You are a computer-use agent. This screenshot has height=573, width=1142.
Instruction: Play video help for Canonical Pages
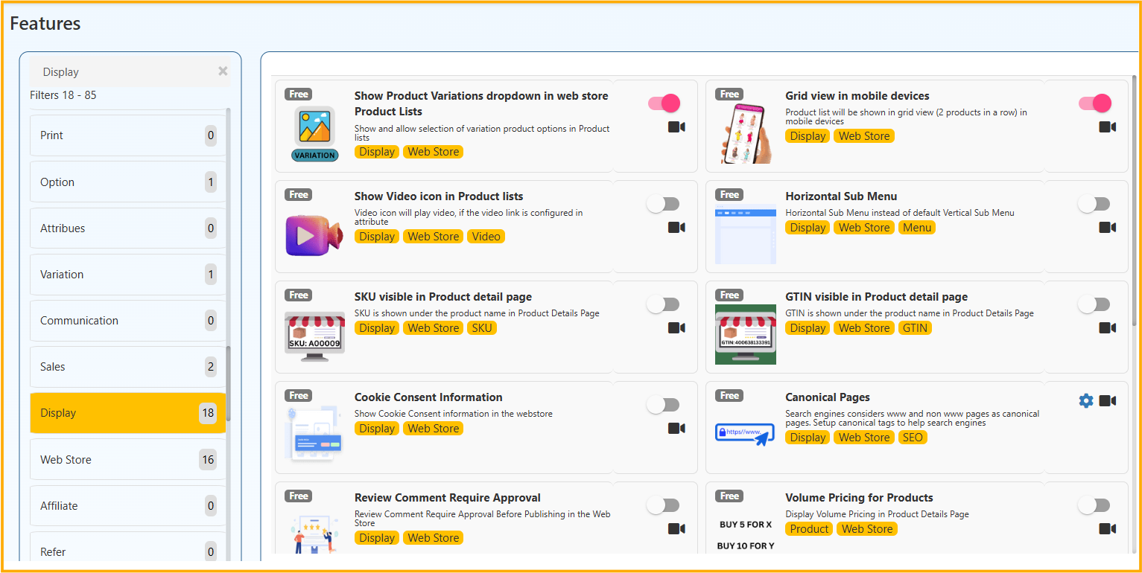click(x=1108, y=401)
